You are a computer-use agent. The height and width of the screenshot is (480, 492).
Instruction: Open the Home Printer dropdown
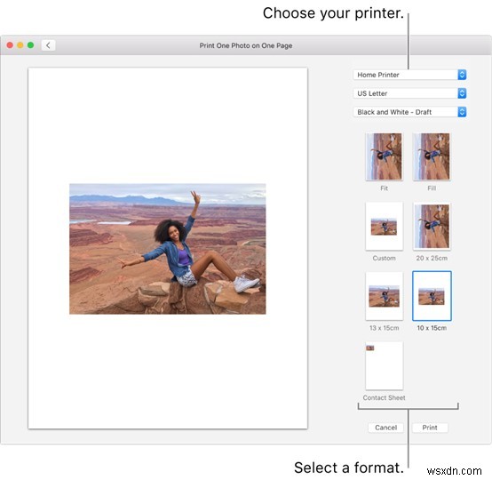point(409,75)
